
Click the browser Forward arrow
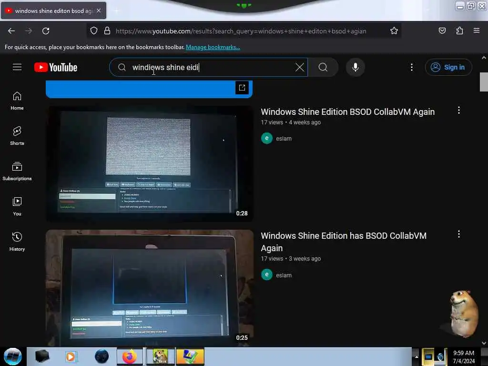(28, 31)
